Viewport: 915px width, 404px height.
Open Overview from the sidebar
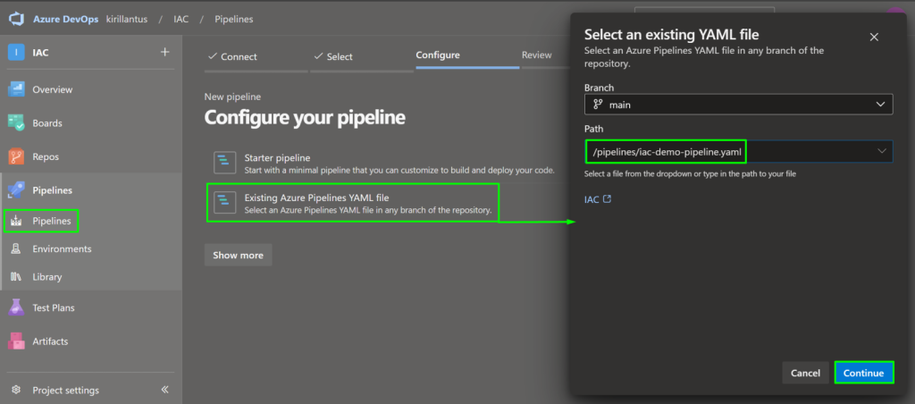pos(52,89)
